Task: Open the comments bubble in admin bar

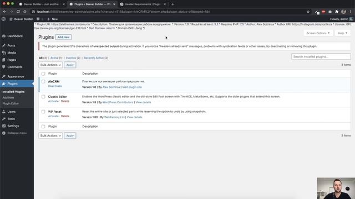Action: pyautogui.click(x=39, y=19)
